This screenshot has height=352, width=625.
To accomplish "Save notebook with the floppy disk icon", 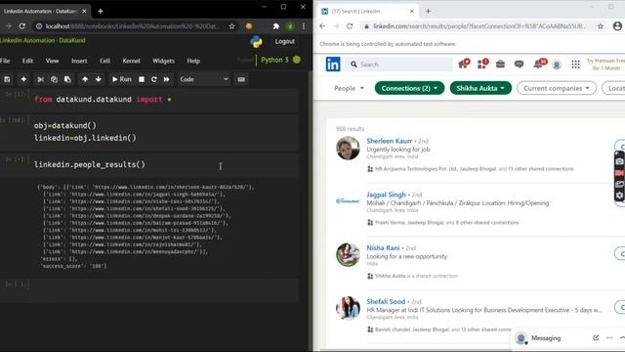I will click(x=7, y=79).
